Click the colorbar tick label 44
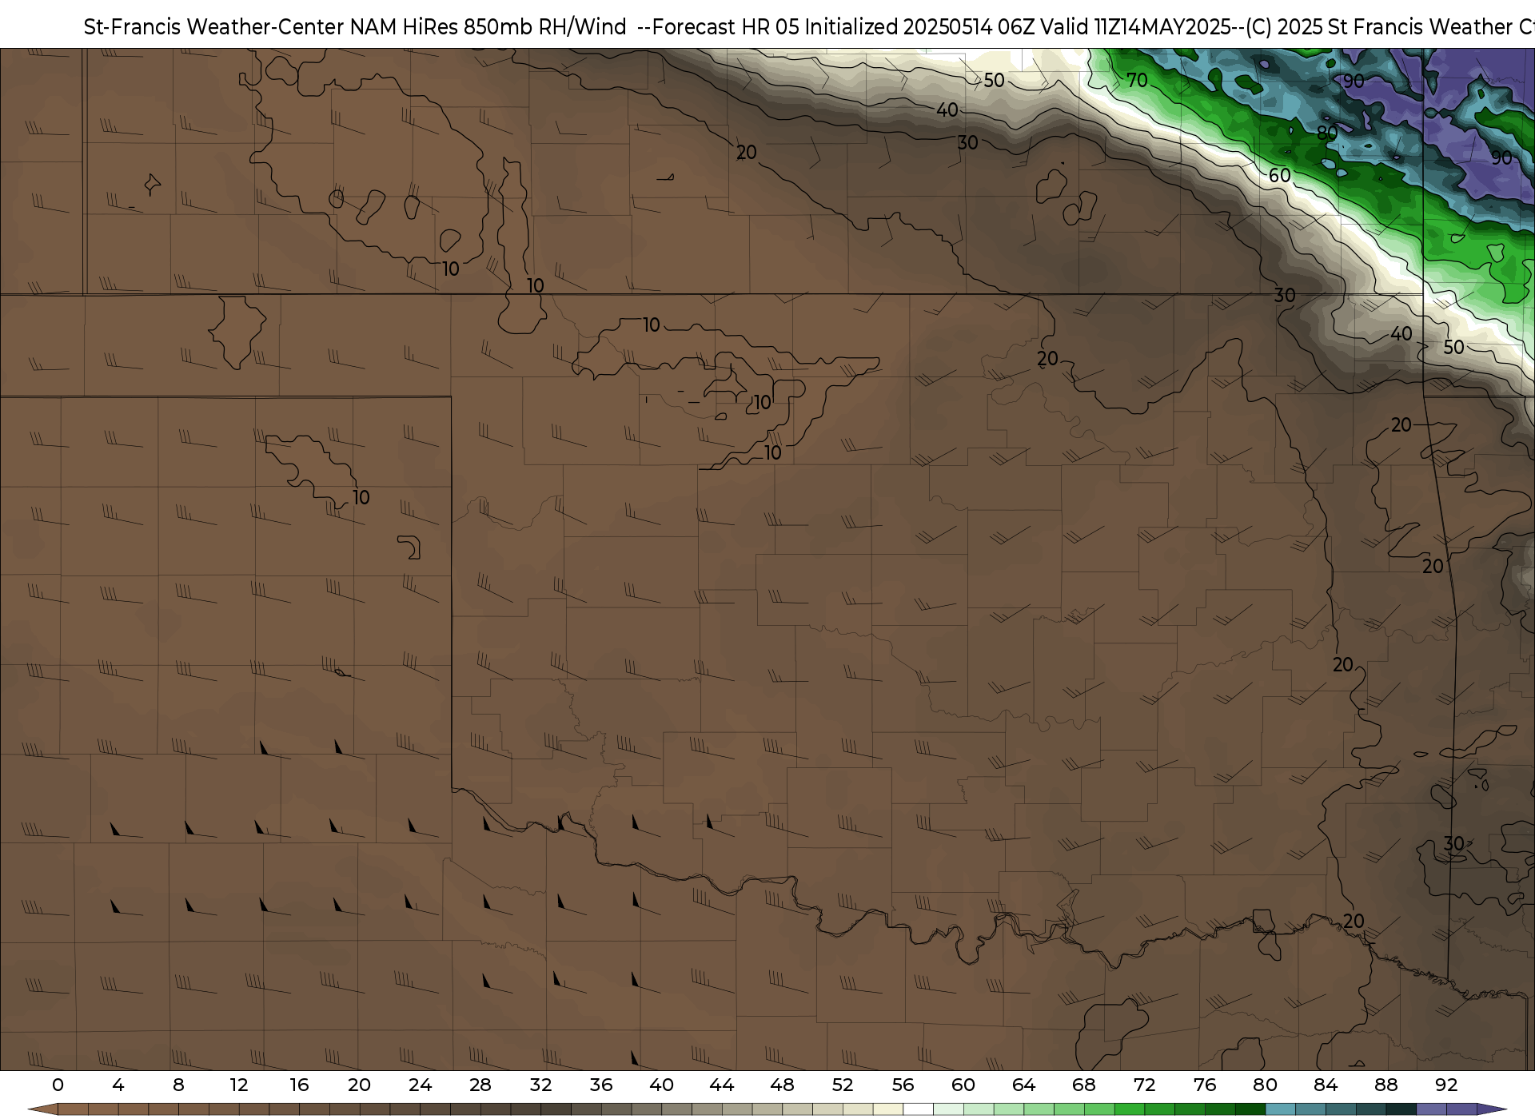This screenshot has height=1119, width=1535. tap(722, 1085)
